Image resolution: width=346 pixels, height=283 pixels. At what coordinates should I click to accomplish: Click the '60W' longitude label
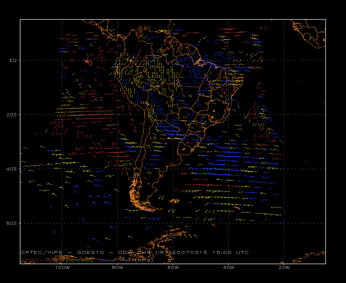tap(173, 267)
